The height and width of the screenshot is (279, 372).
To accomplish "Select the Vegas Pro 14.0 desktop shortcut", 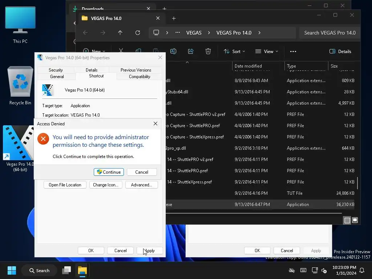I will coord(18,149).
